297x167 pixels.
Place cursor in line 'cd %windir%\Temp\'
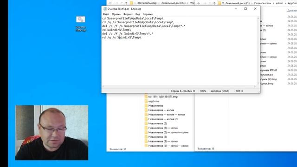(116, 30)
